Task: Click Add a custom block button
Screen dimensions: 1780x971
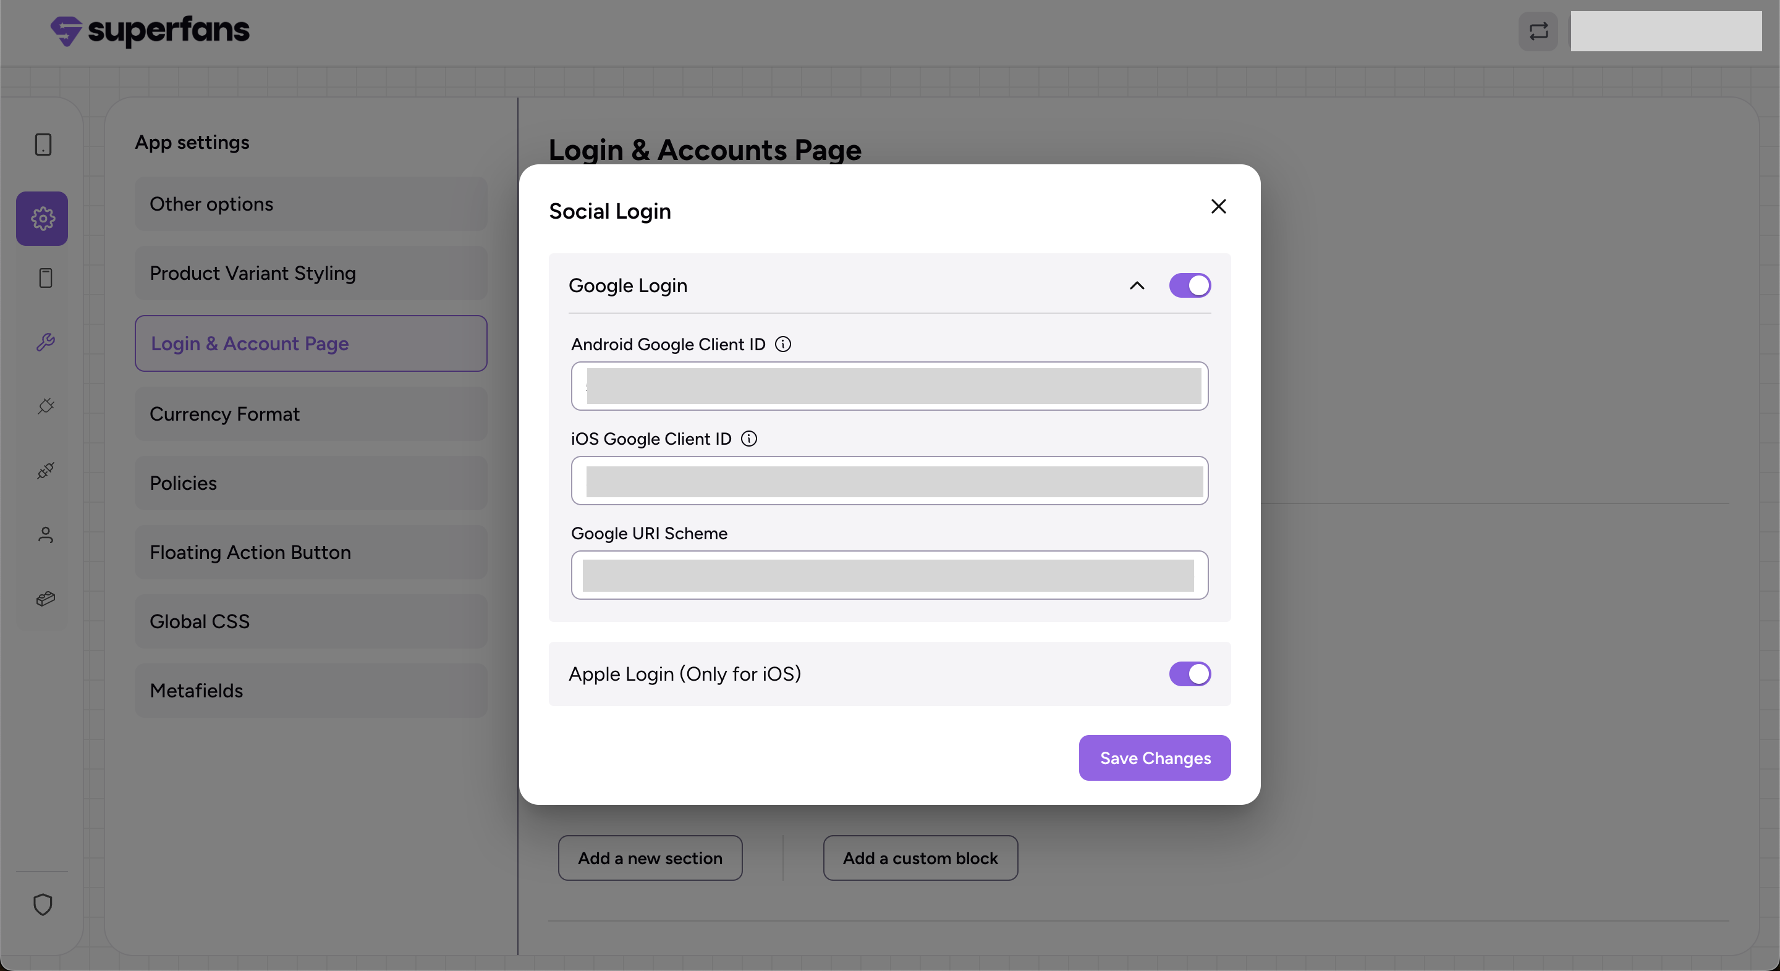Action: [920, 858]
